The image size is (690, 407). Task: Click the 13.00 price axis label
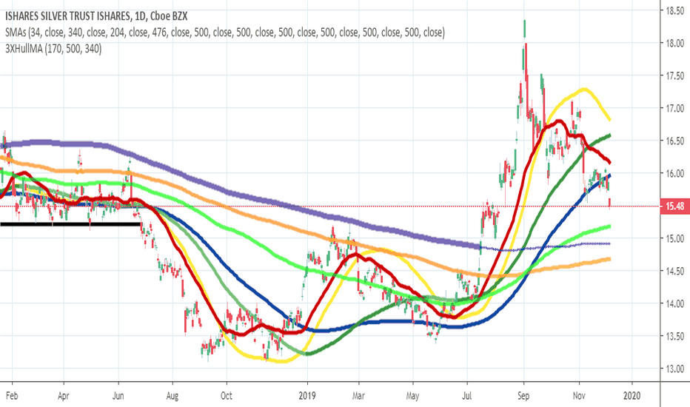[x=674, y=369]
